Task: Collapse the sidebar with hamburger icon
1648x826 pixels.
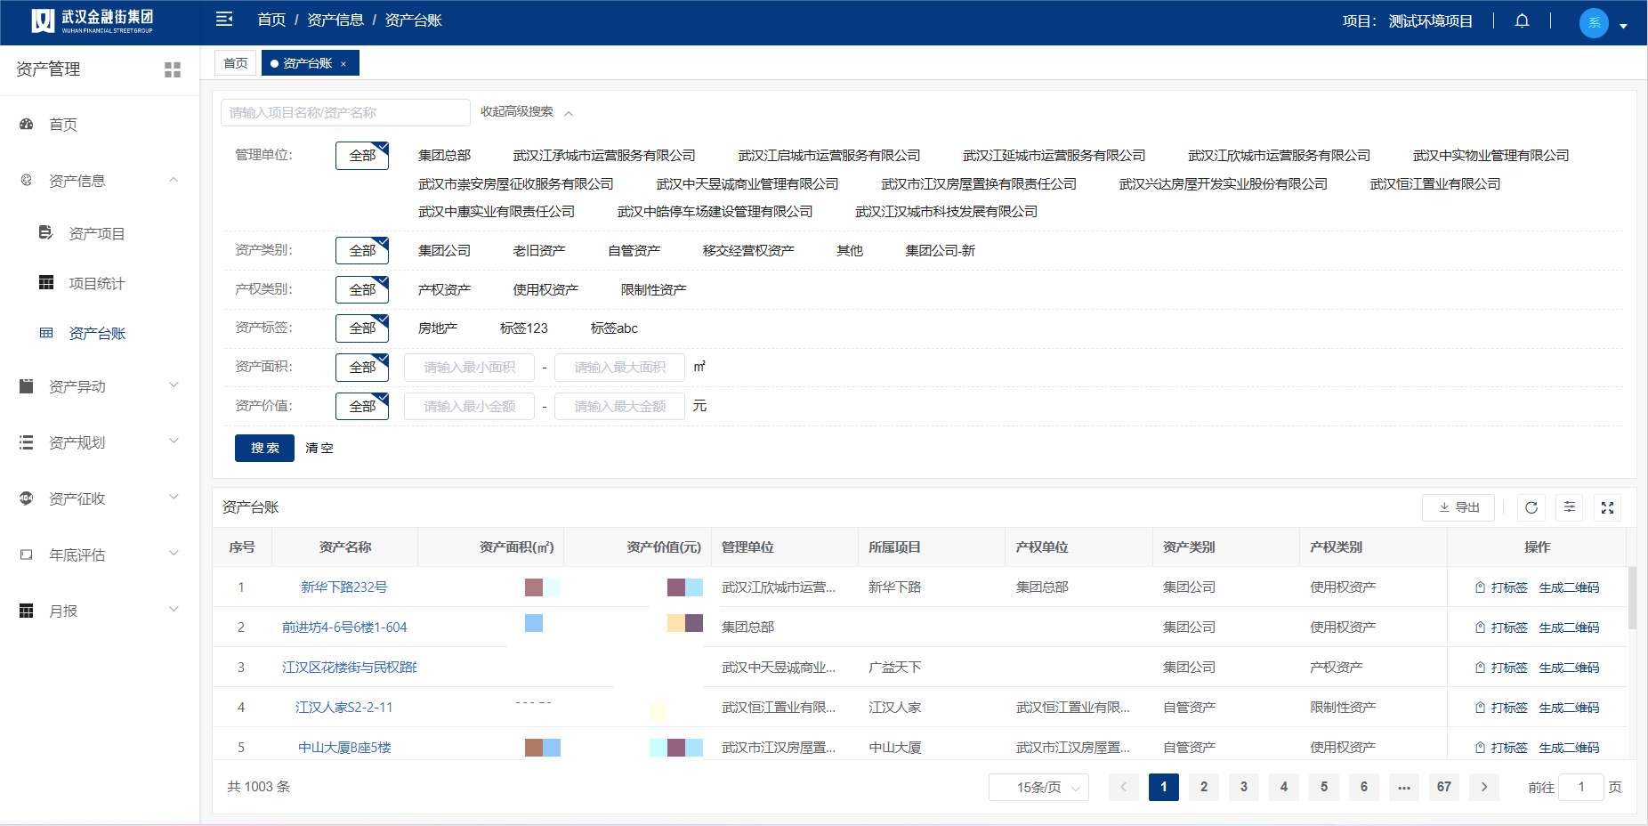Action: coord(224,20)
